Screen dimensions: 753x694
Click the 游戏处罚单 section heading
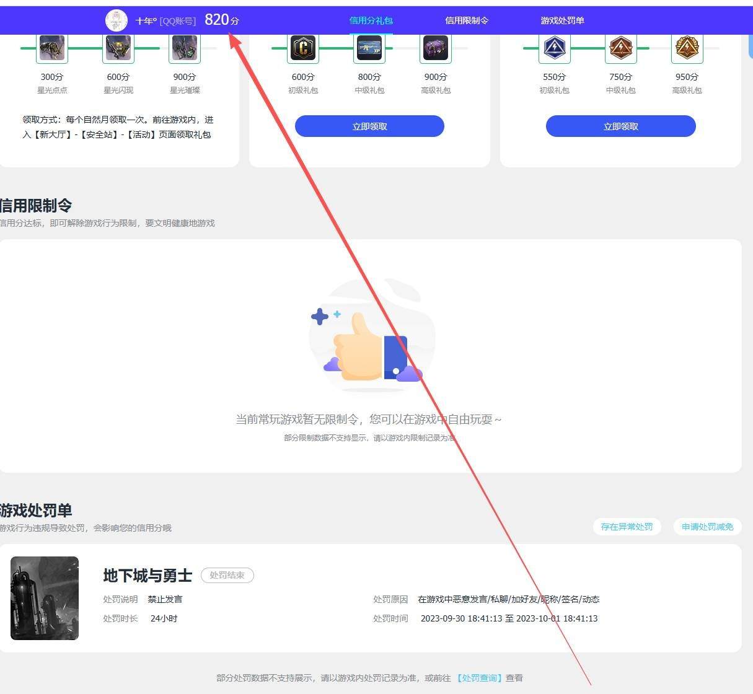point(36,511)
